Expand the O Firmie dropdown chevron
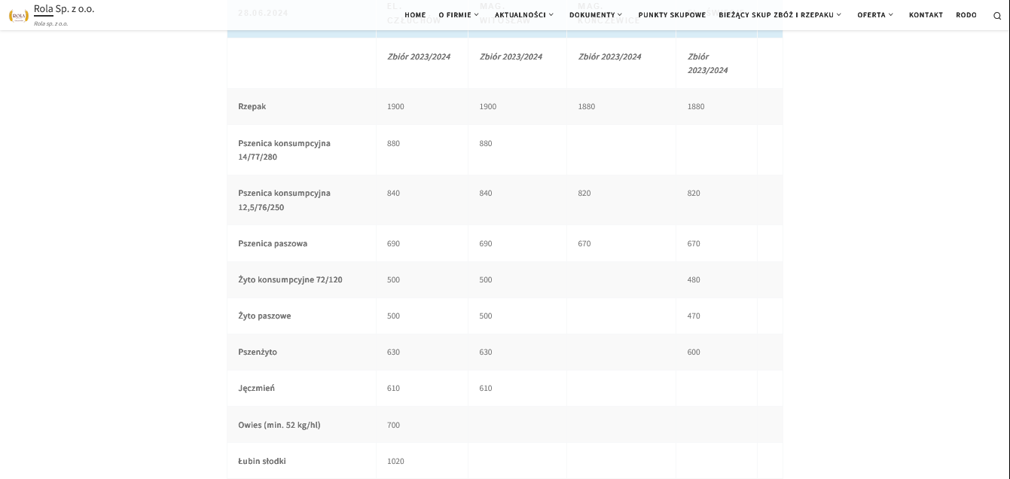This screenshot has height=479, width=1010. click(x=477, y=15)
